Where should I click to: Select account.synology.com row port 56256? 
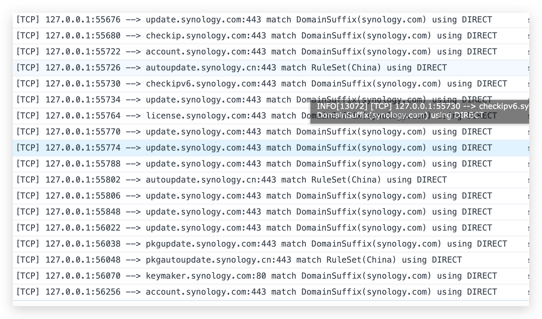[271, 292]
